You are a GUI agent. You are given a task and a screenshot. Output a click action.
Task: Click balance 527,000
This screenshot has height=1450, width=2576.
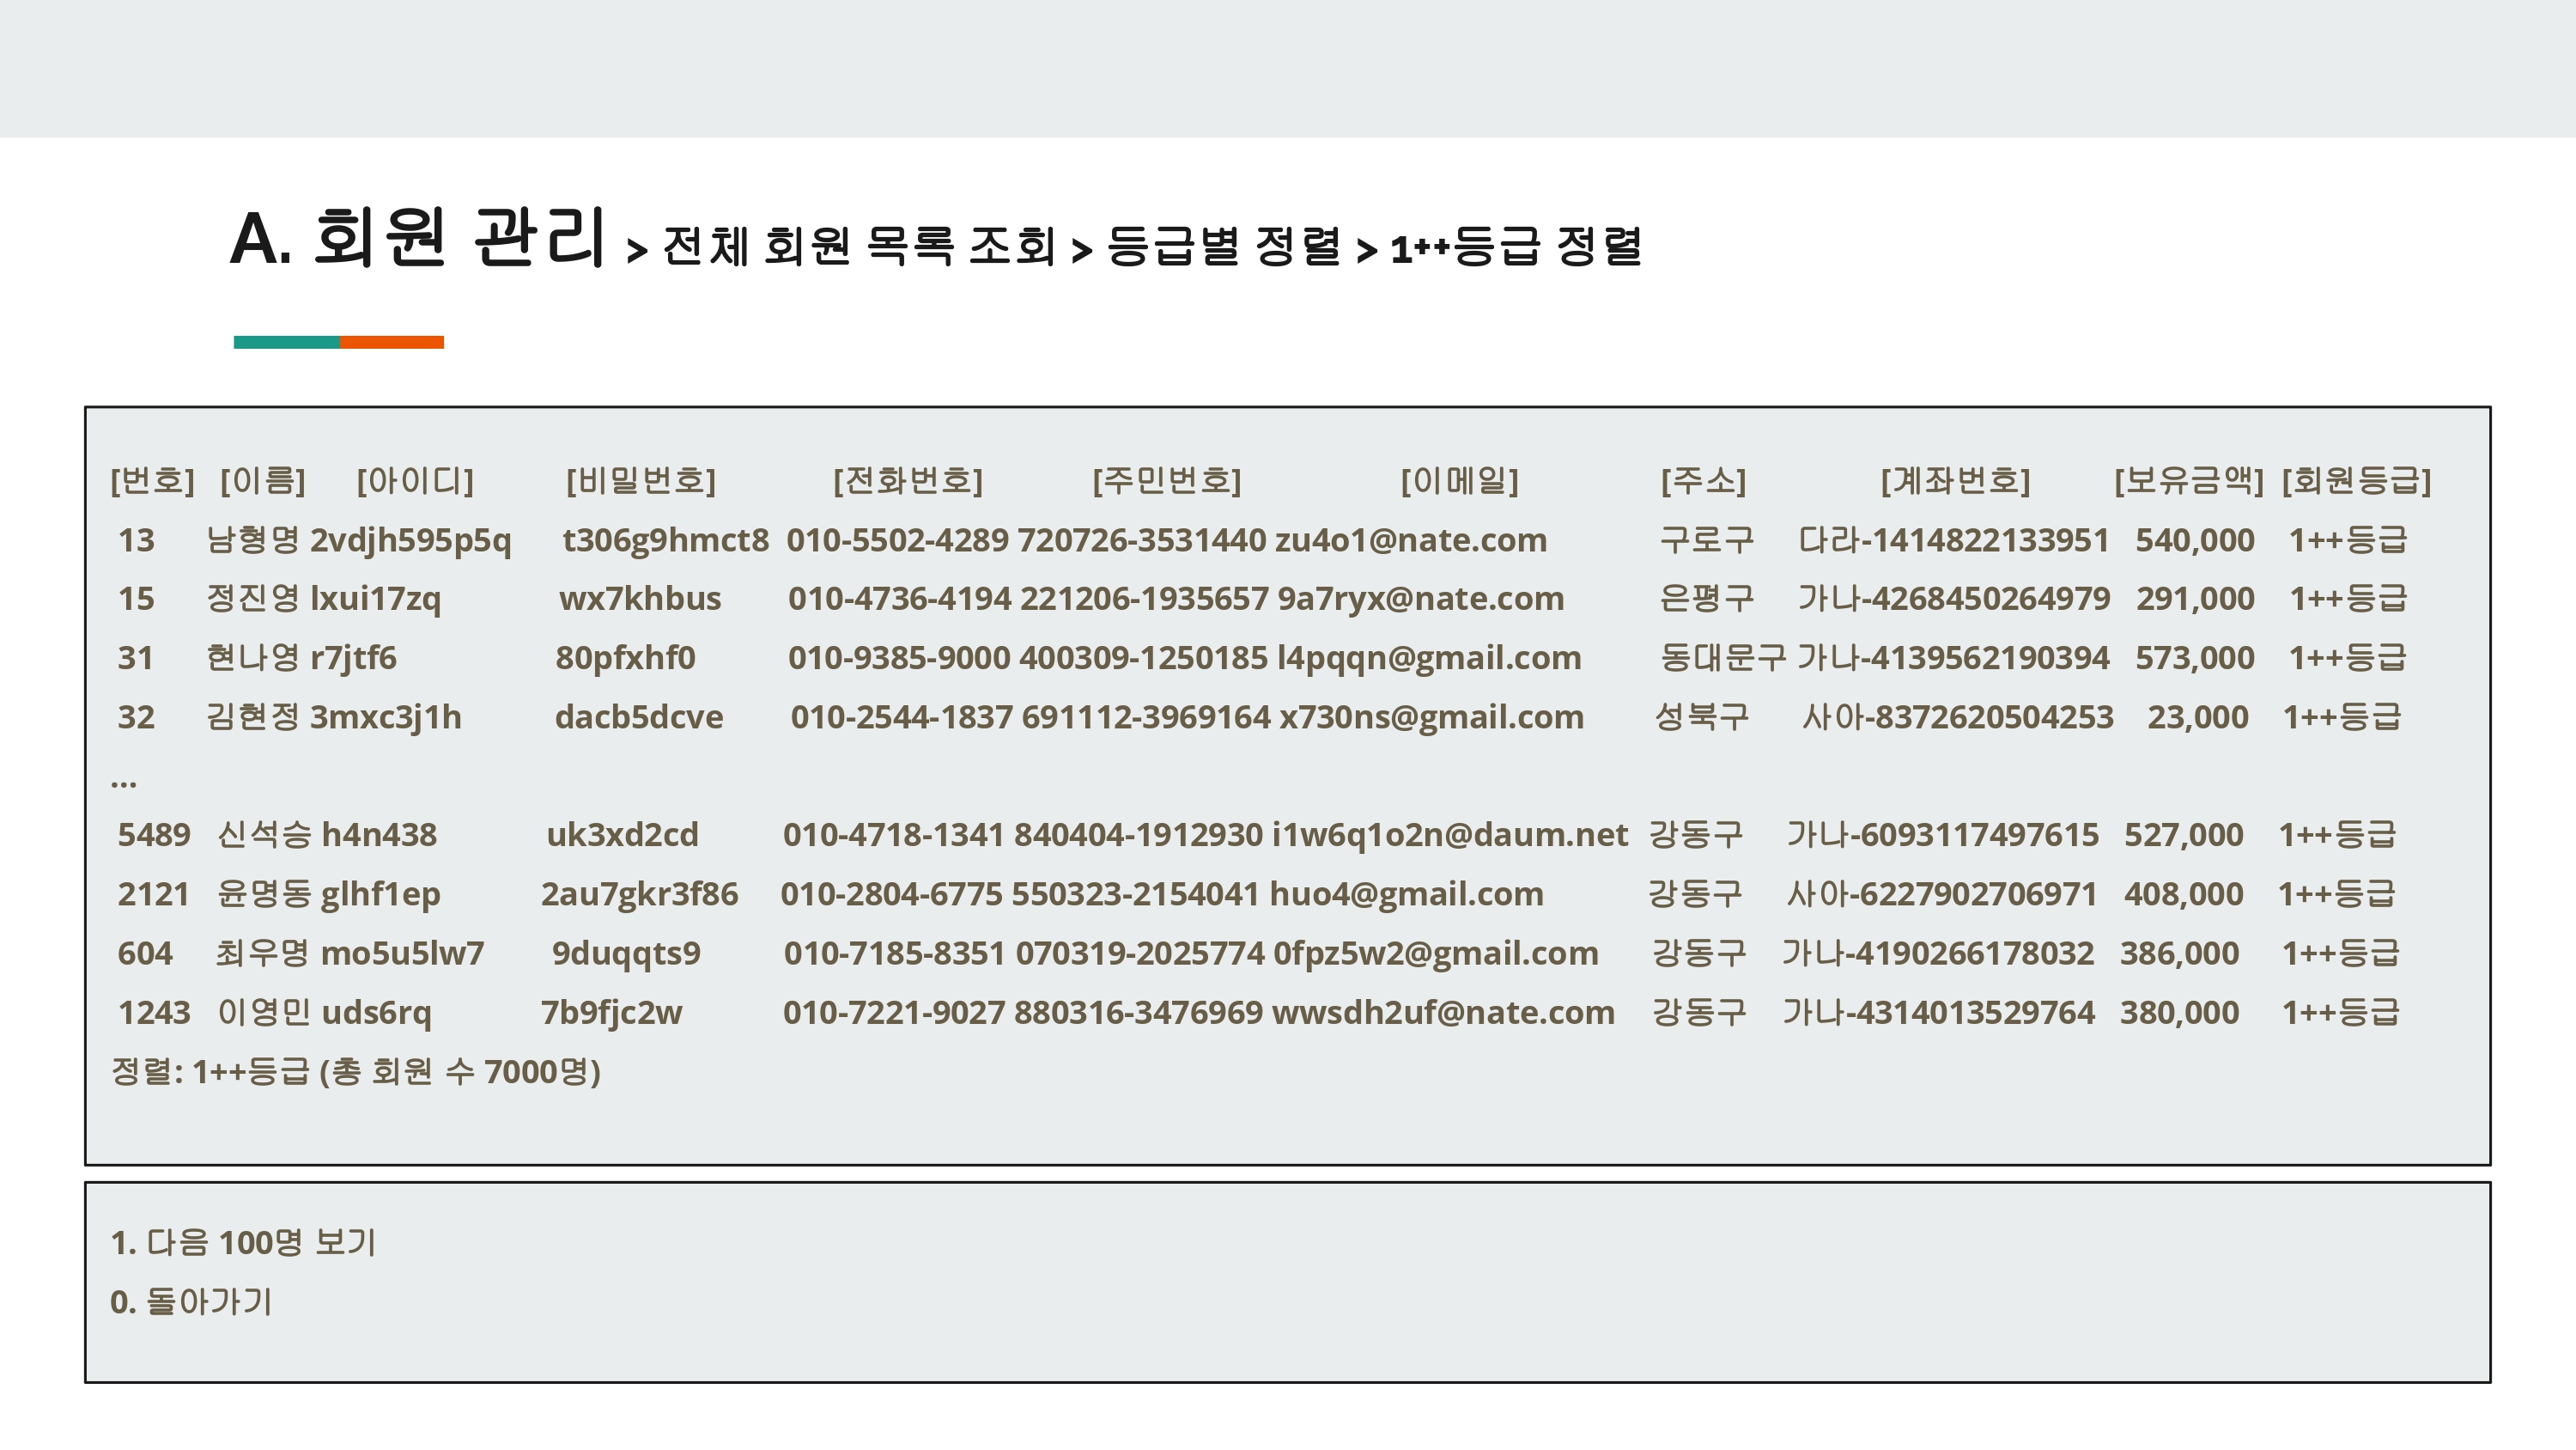(2184, 835)
